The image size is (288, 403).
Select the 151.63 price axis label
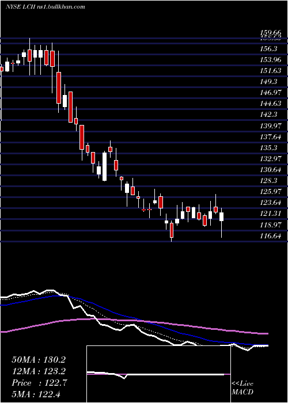271,70
